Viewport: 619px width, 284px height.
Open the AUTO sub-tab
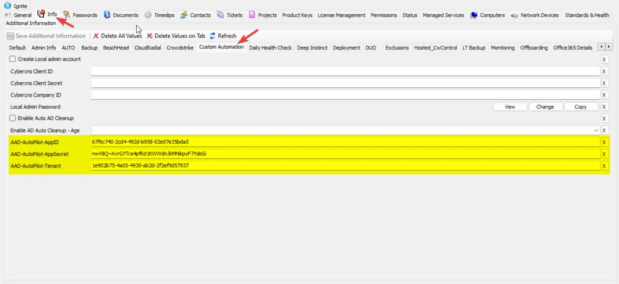68,48
